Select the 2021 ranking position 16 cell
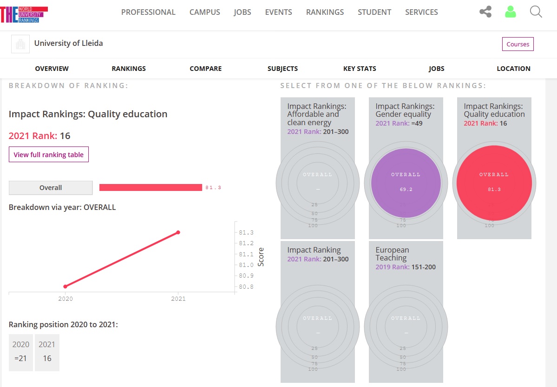Image resolution: width=557 pixels, height=387 pixels. click(47, 353)
